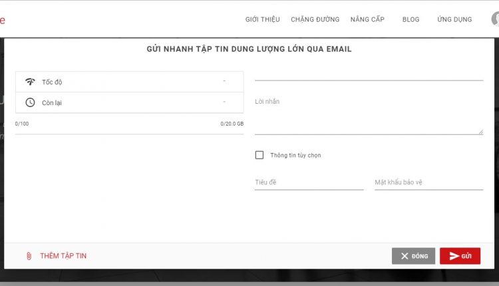
Task: Focus the recipient field above Lời nhắn
Action: 369,74
